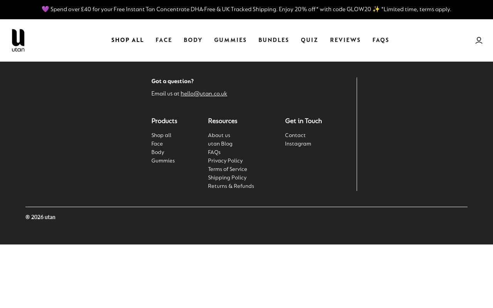Open Terms of Service

point(227,169)
